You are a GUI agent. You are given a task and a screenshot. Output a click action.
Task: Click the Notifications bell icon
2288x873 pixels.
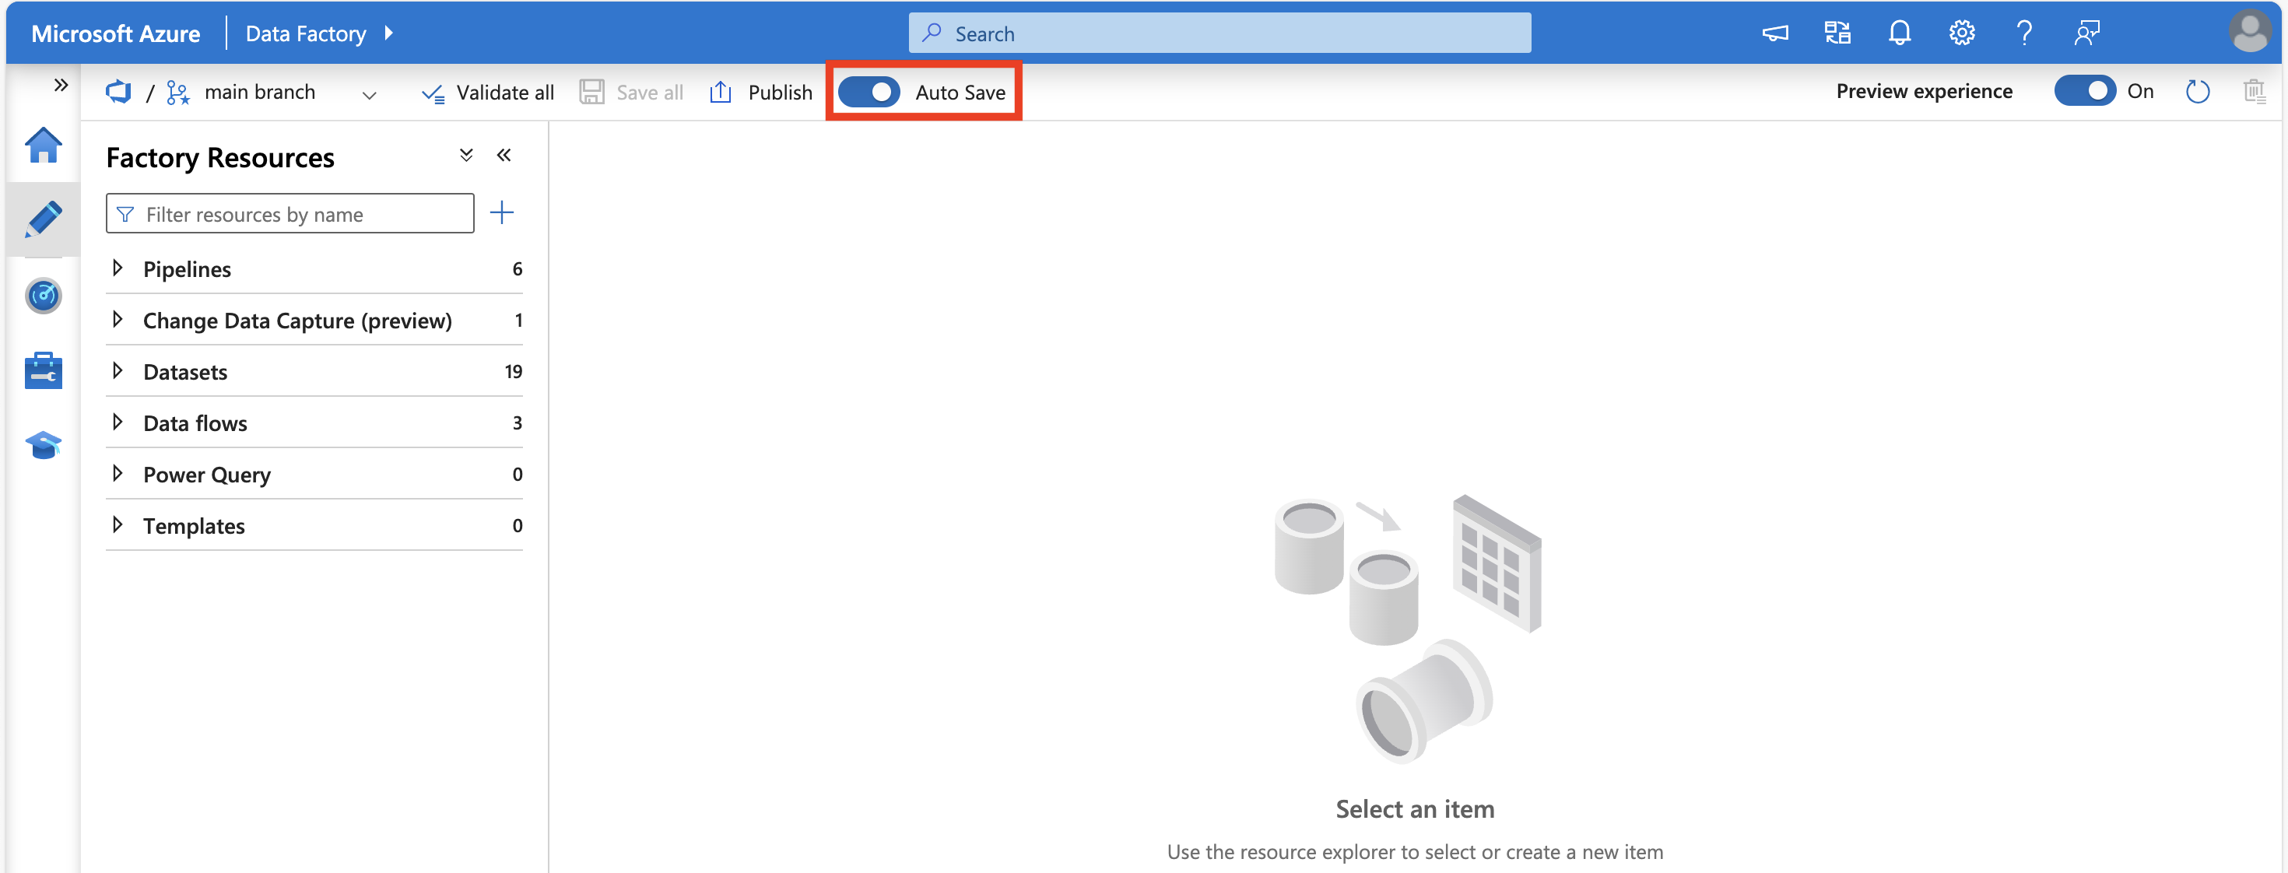tap(1900, 32)
